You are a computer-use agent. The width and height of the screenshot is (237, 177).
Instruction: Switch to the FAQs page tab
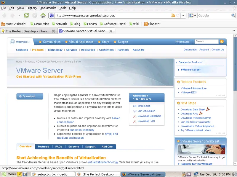[x=59, y=147]
